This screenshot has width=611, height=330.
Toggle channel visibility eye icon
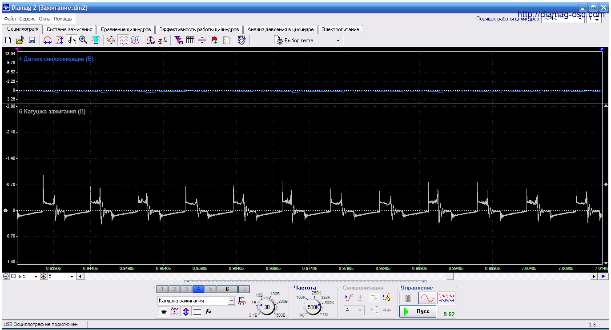164,312
